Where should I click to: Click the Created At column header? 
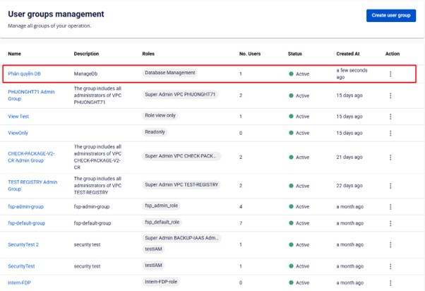(348, 54)
